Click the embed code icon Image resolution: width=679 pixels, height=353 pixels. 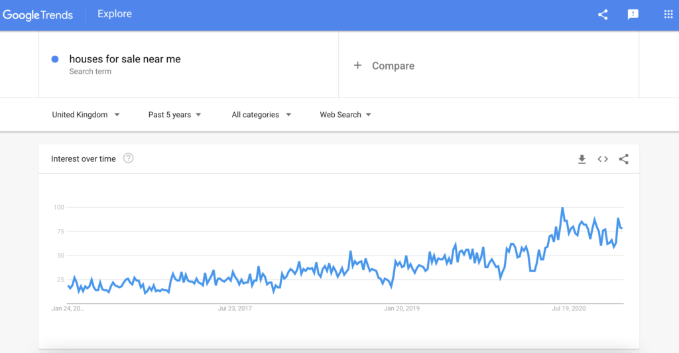[x=603, y=159]
